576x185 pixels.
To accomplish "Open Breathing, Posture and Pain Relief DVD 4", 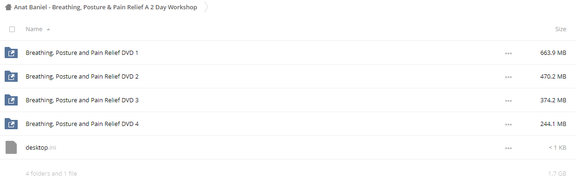I will point(82,124).
